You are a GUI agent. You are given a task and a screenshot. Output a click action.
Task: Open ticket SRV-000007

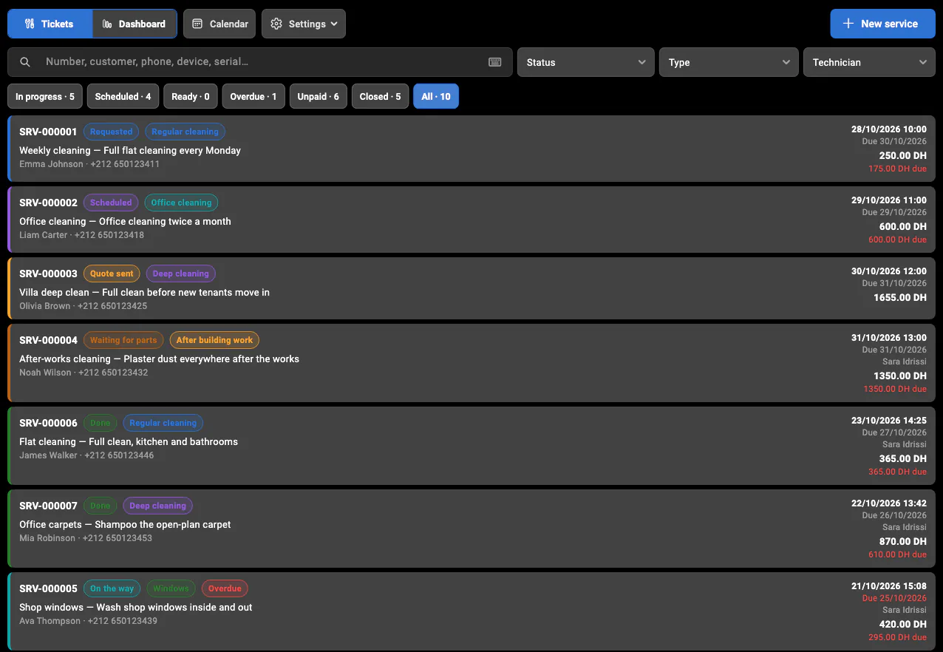[471, 529]
